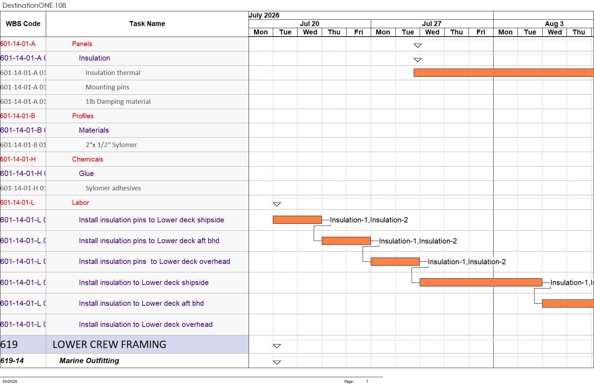Image resolution: width=594 pixels, height=386 pixels.
Task: Click the WBS Code column header
Action: (x=23, y=24)
